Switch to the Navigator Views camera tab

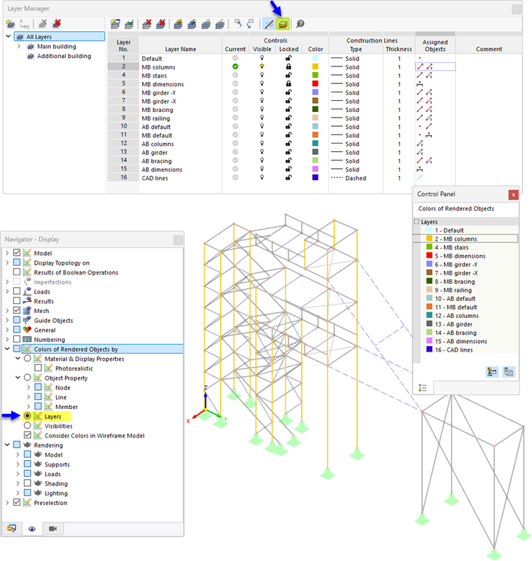(x=53, y=529)
